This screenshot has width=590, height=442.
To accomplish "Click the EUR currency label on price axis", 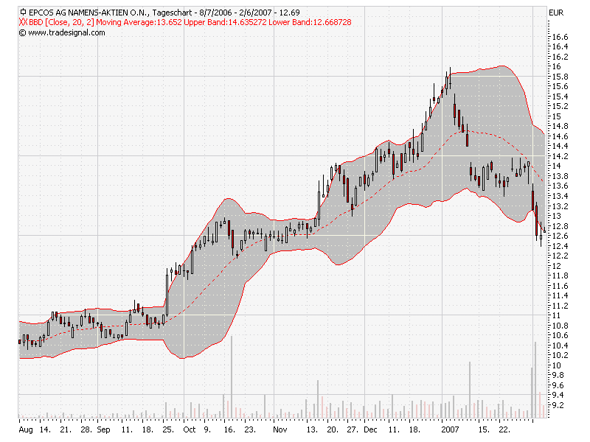I will tap(558, 12).
